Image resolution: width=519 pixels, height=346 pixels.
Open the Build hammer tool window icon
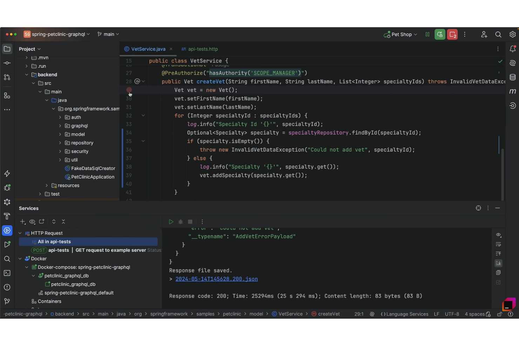click(7, 216)
